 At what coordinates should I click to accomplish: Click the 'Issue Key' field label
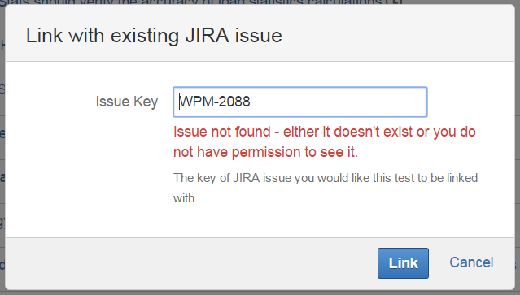pos(127,102)
